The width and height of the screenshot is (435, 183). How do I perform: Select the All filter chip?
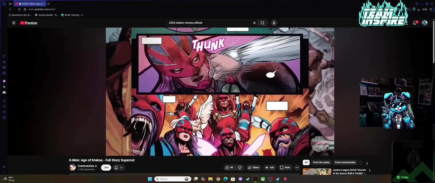[x=306, y=162]
